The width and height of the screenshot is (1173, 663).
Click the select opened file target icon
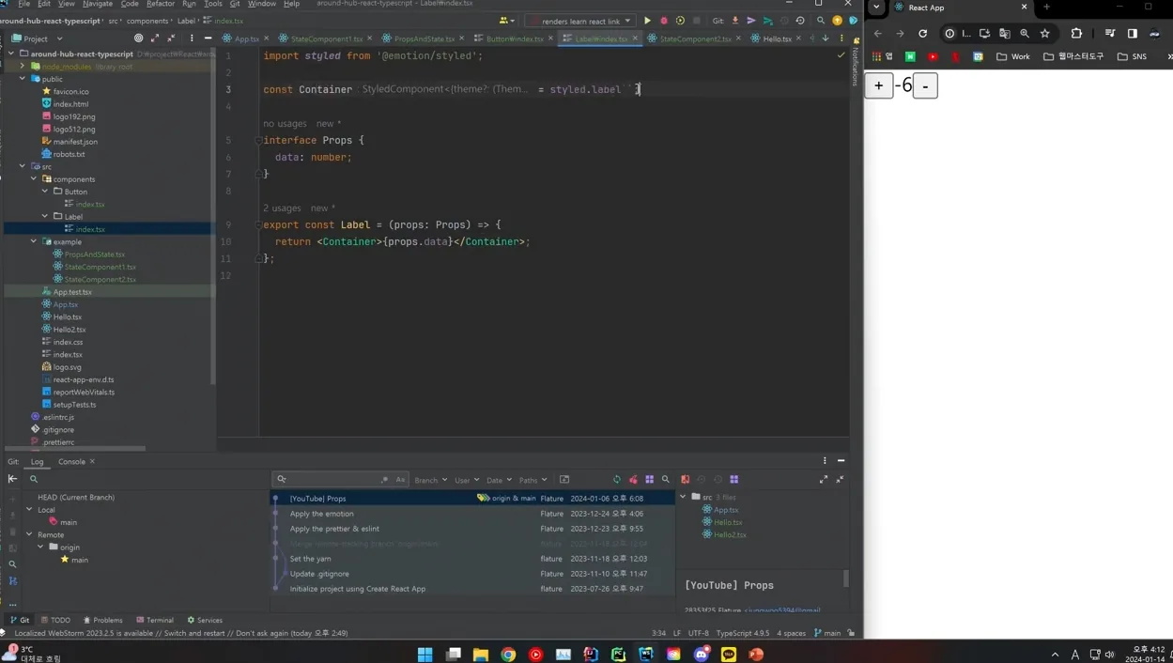(138, 39)
